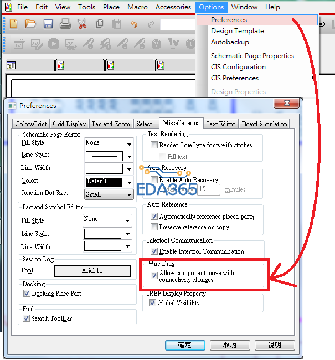Confirm with the 確定 button
This screenshot has height=360, width=335.
tap(185, 345)
